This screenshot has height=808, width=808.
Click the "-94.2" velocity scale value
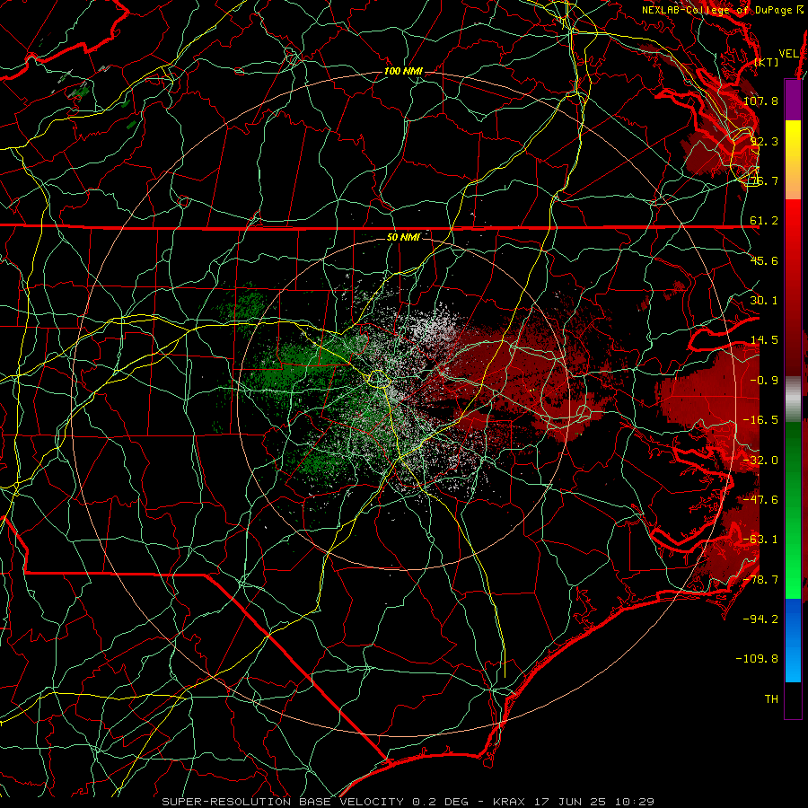pyautogui.click(x=760, y=619)
